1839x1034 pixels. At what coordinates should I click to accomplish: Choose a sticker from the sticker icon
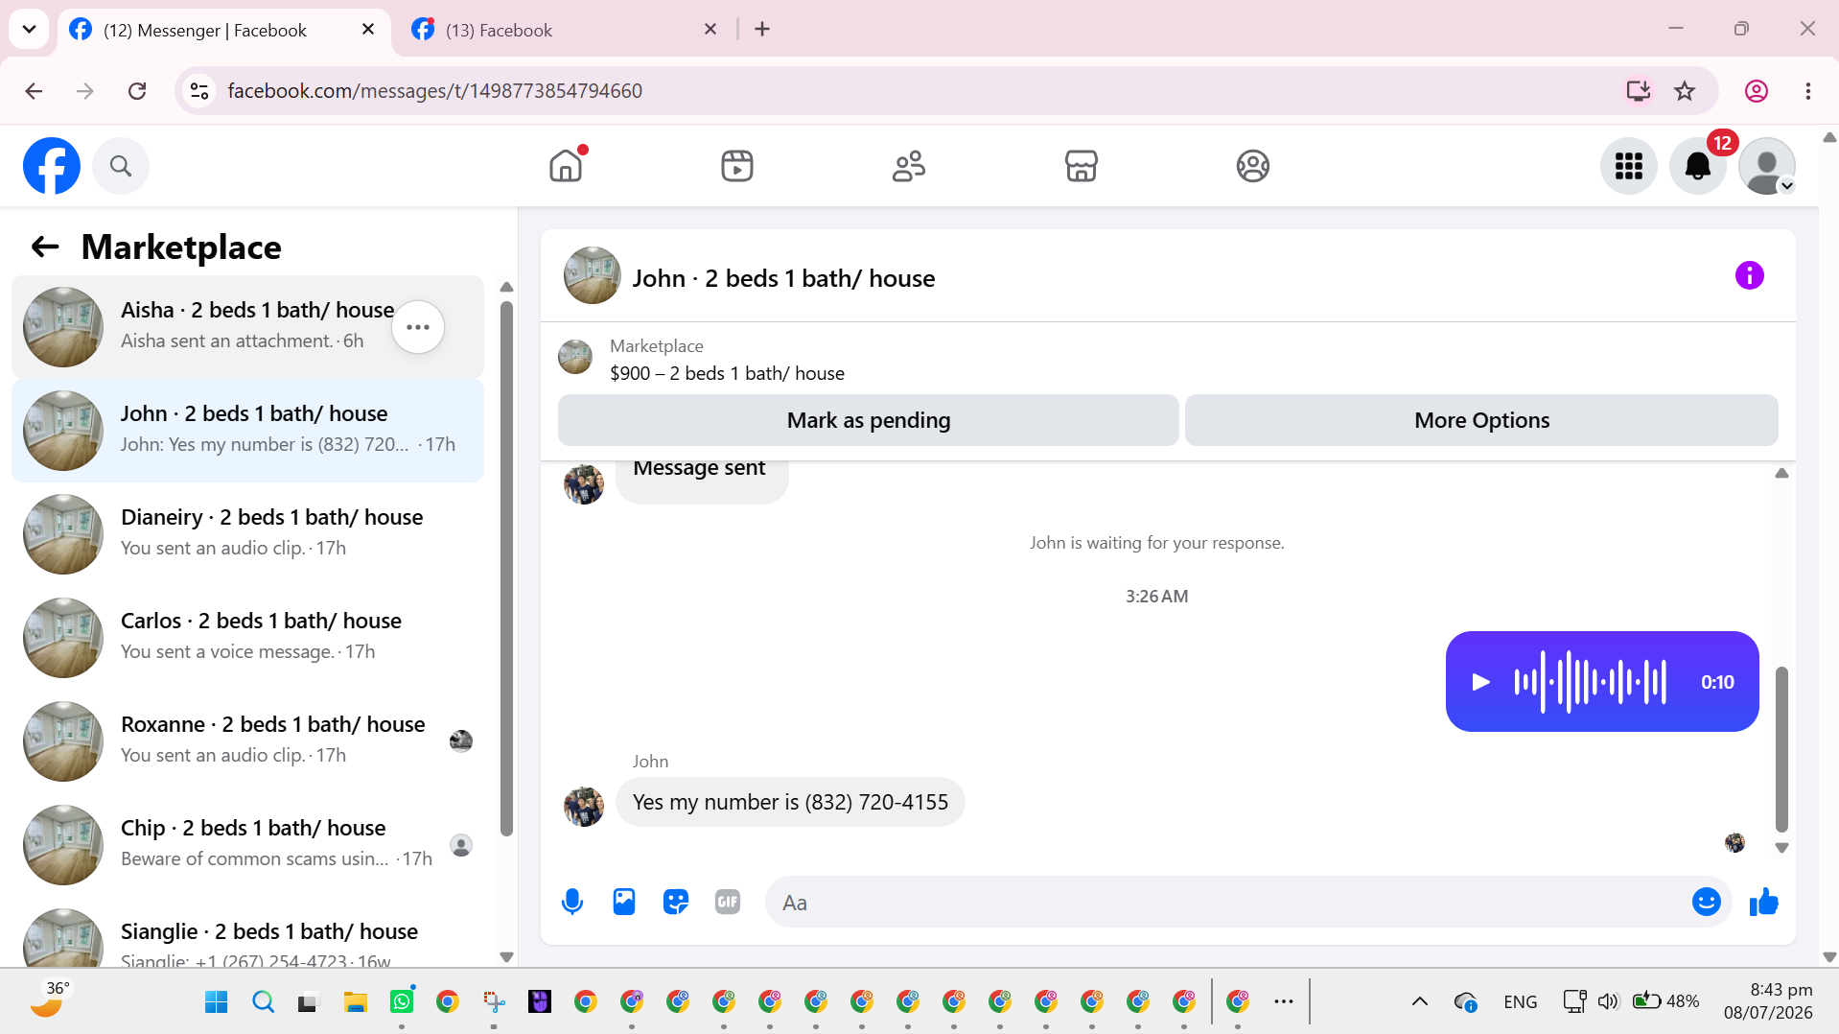676,902
